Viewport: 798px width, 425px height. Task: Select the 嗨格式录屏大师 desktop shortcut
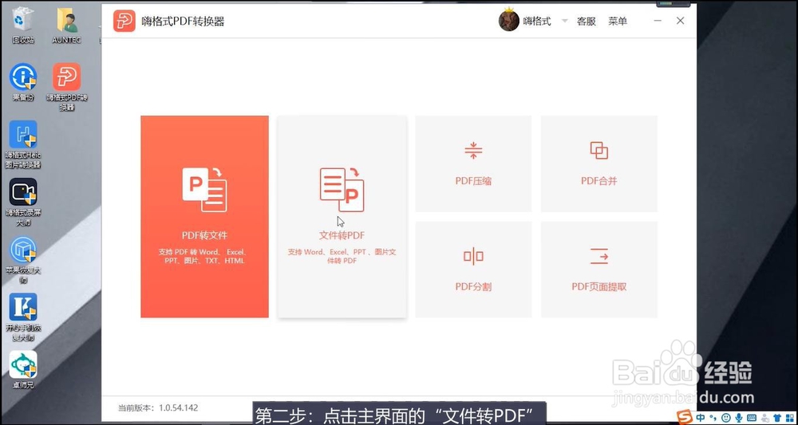23,203
